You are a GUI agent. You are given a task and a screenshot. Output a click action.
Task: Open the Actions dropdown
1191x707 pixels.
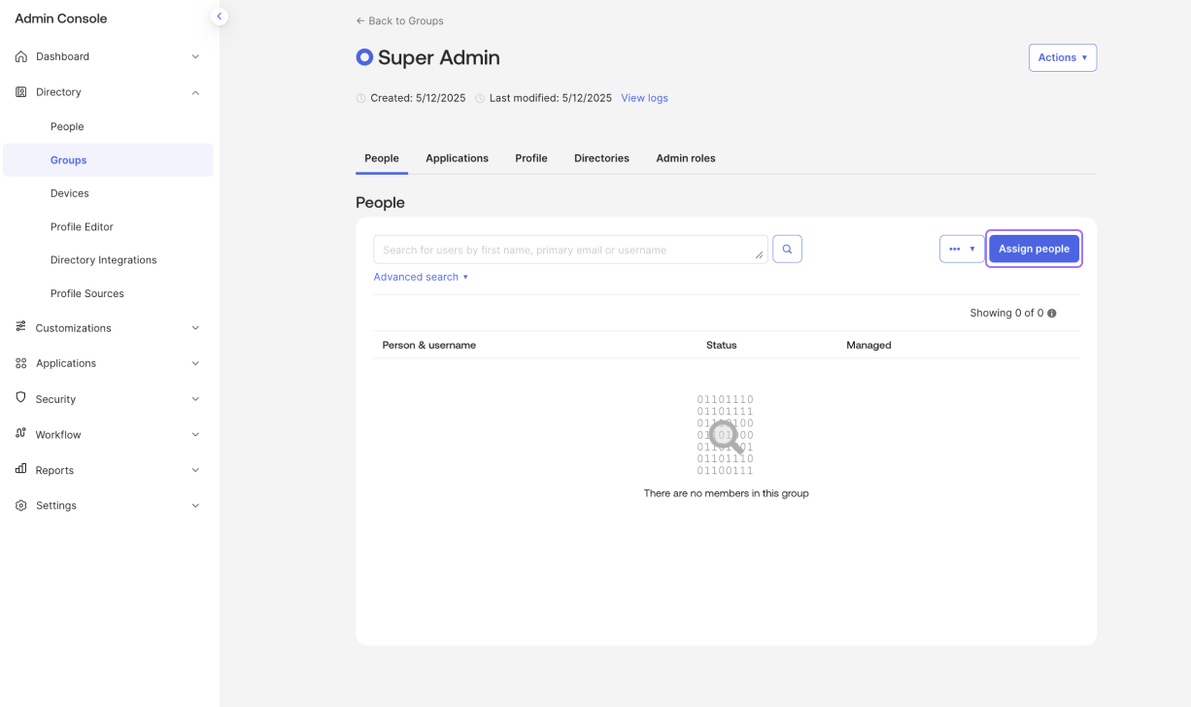click(1062, 57)
